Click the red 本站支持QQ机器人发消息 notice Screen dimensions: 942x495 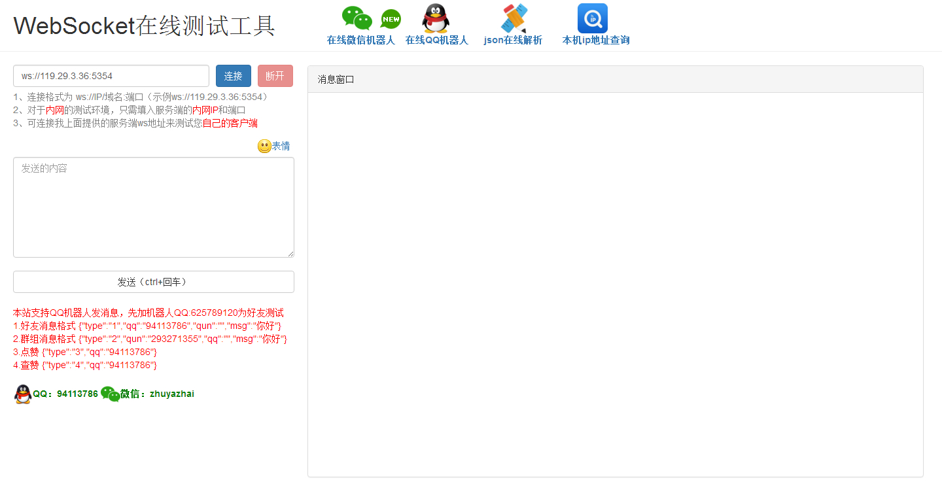[148, 313]
